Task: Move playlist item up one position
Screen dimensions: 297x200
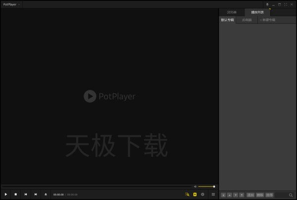Action: (x=229, y=195)
